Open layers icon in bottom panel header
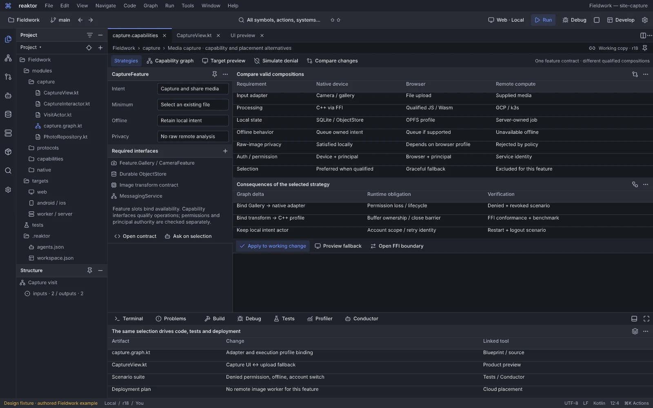The height and width of the screenshot is (408, 653). coord(635,331)
